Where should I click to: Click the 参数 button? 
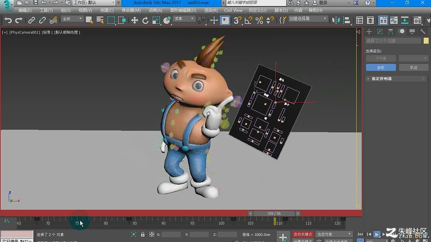[381, 68]
